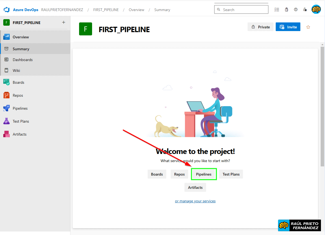Image resolution: width=325 pixels, height=235 pixels.
Task: Select Dashboards under Overview
Action: click(x=22, y=60)
